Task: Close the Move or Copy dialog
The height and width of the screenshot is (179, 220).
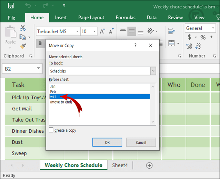Action: (150, 46)
